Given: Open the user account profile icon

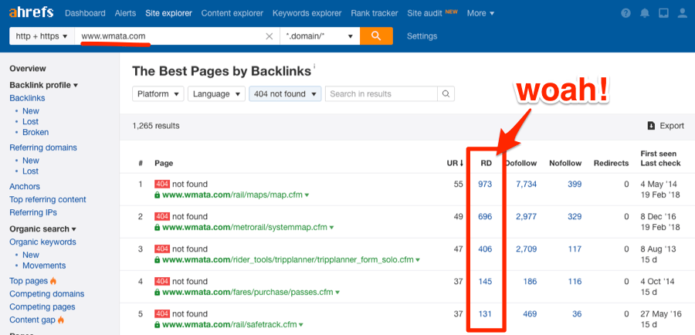Looking at the screenshot, I should [x=683, y=13].
